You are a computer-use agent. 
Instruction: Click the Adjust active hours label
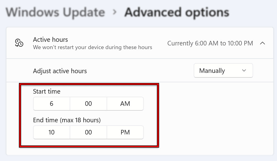click(60, 71)
